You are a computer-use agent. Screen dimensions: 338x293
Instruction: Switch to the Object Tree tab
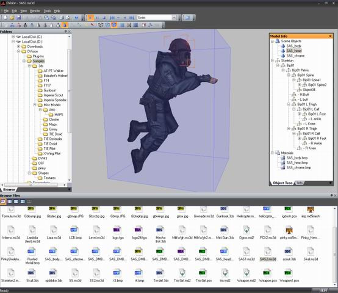coord(282,183)
